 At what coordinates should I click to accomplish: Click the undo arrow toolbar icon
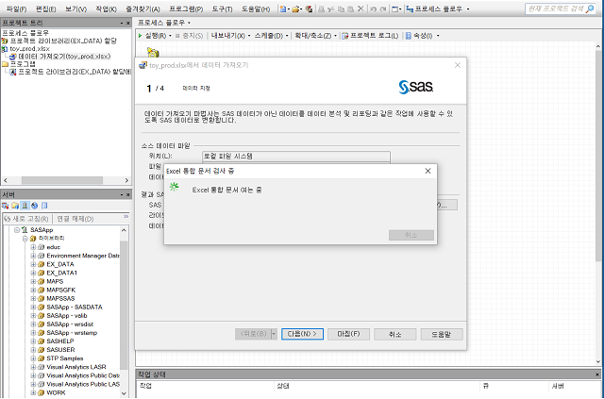point(373,8)
